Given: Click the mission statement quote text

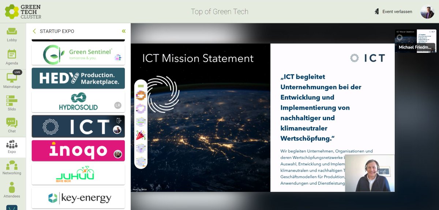Looking at the screenshot, I should [x=321, y=108].
